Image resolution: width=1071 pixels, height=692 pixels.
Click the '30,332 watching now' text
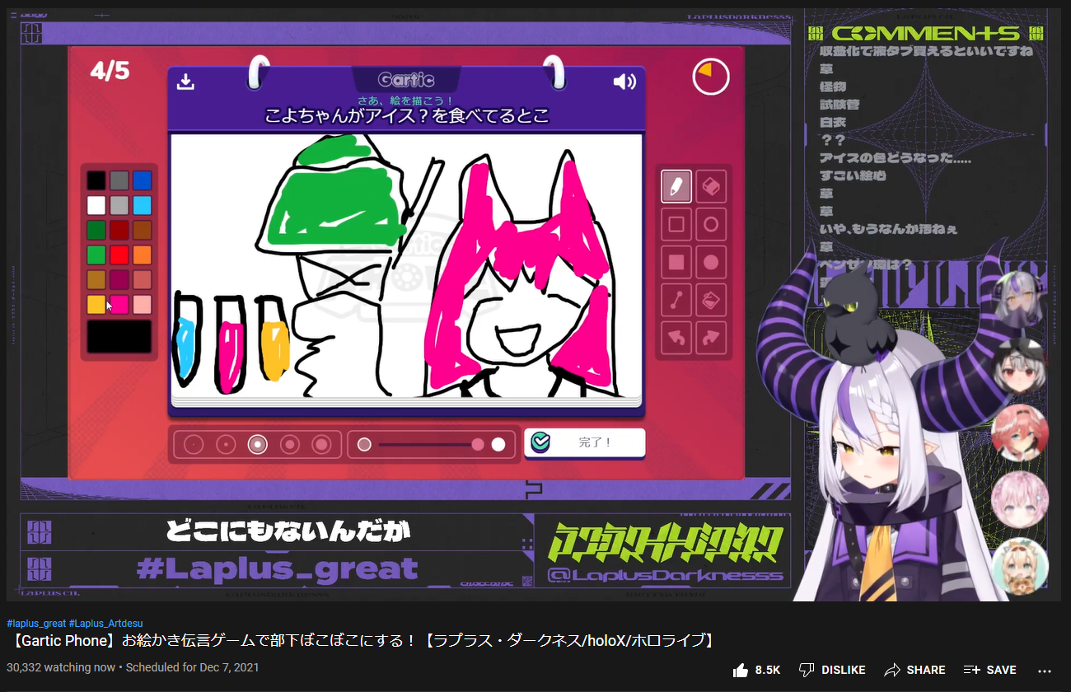point(59,667)
